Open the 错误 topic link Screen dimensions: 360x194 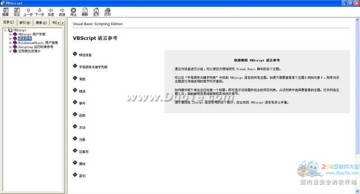pyautogui.click(x=82, y=91)
